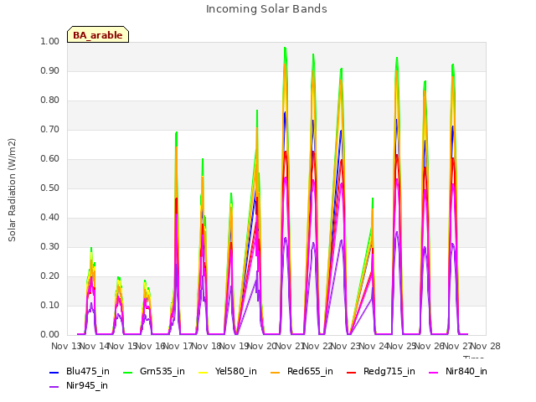Image resolution: width=536 pixels, height=402 pixels.
Task: Click the red Redg715_in legend swatch
Action: click(x=351, y=372)
